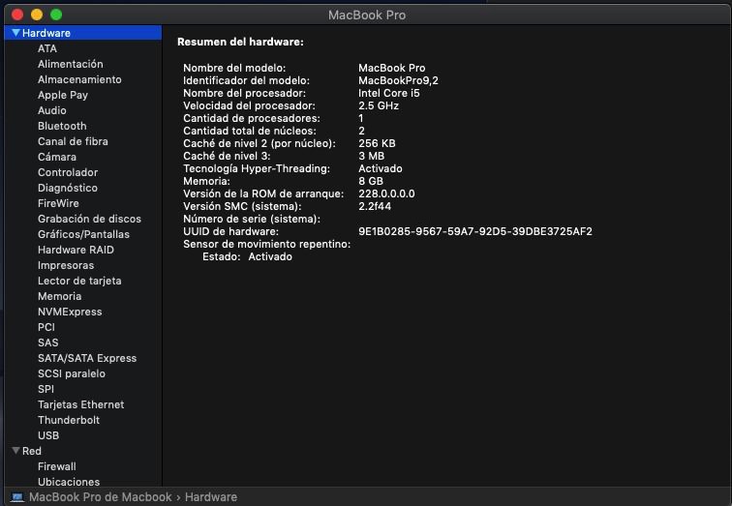Select Hardware RAID entry

[x=76, y=250]
